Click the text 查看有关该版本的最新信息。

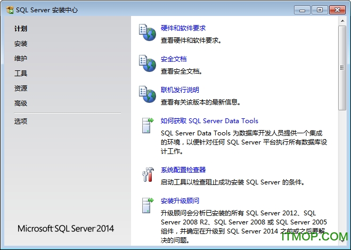pyautogui.click(x=201, y=102)
